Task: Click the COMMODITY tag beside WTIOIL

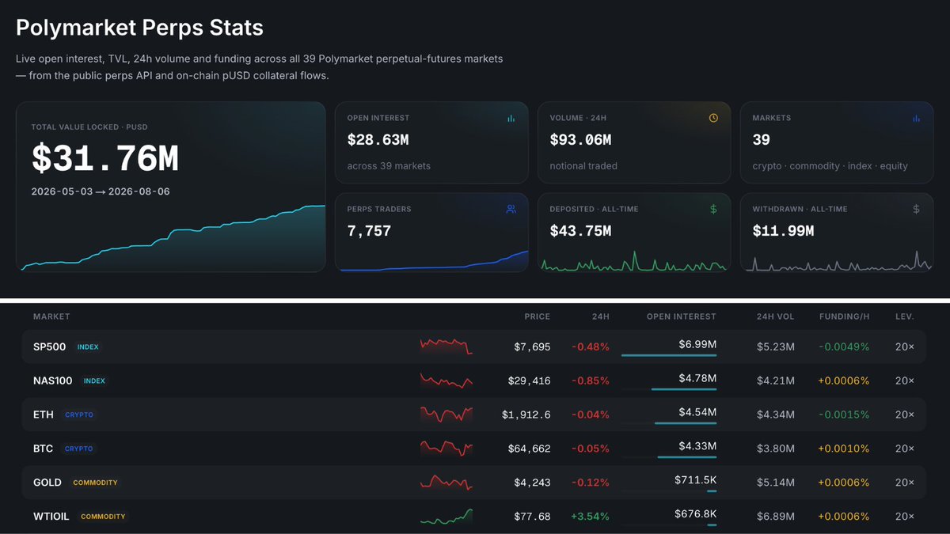Action: (x=103, y=517)
